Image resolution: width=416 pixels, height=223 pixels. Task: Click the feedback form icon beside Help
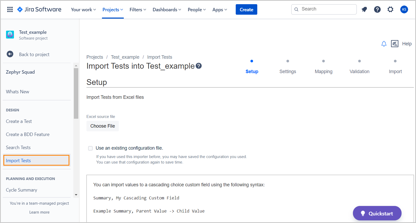pyautogui.click(x=395, y=44)
